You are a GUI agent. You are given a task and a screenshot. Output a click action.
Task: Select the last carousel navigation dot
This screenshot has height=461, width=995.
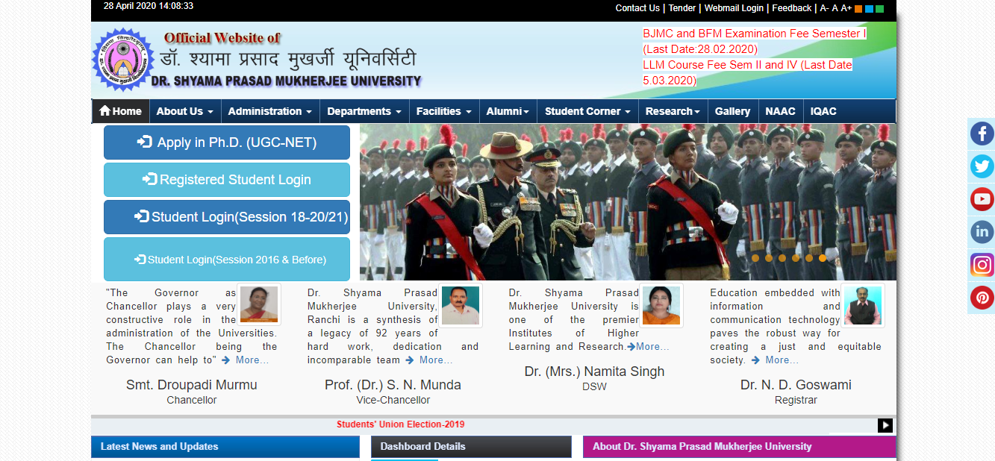coord(823,258)
